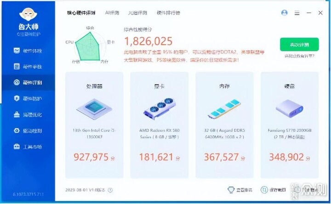331x204 pixels.
Task: Minimize the Ludashi window
Action: coord(309,13)
